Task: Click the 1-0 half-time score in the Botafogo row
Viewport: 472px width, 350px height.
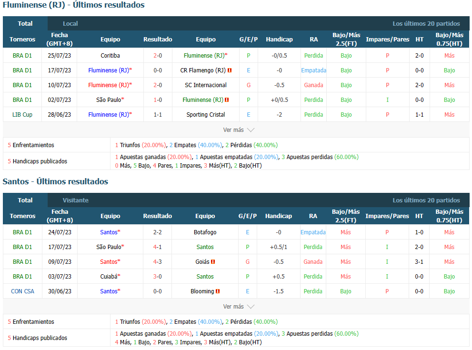Action: (x=419, y=232)
